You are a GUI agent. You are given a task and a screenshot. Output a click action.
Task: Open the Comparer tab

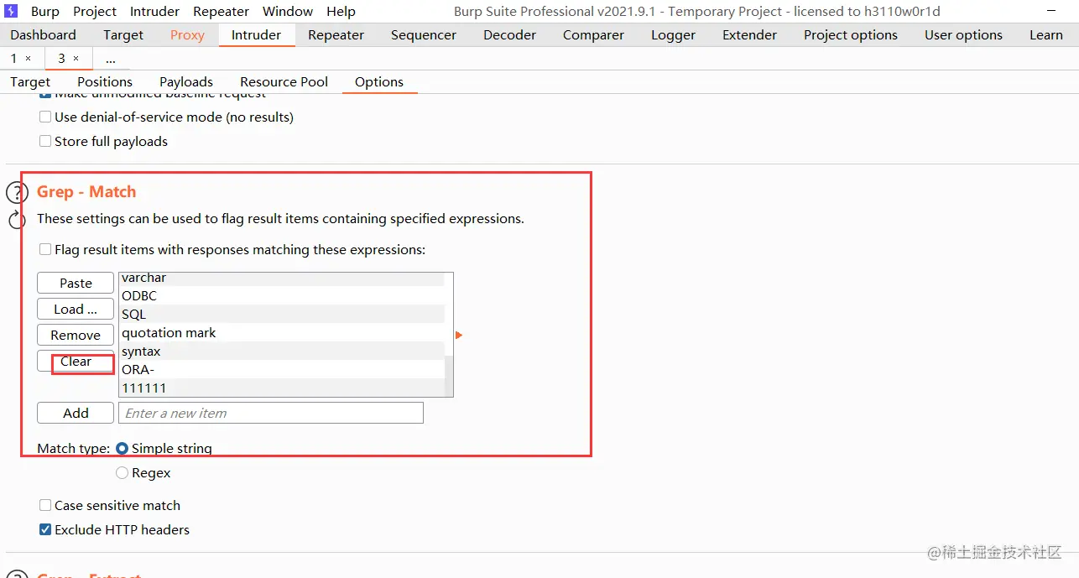pyautogui.click(x=593, y=35)
